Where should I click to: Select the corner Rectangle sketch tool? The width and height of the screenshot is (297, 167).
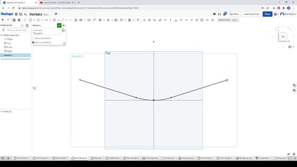pos(30,20)
